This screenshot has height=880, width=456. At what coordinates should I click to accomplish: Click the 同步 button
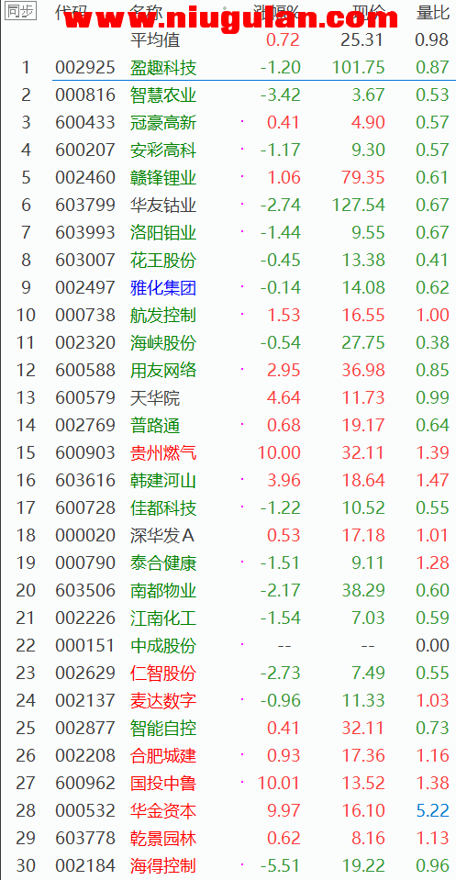point(21,11)
